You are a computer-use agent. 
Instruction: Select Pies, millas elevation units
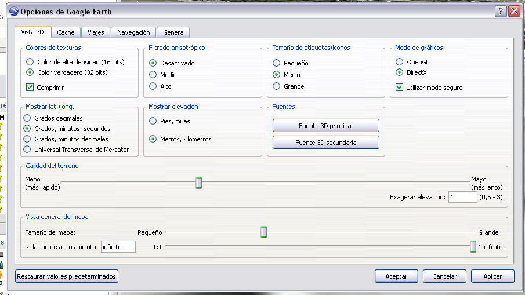(x=153, y=121)
